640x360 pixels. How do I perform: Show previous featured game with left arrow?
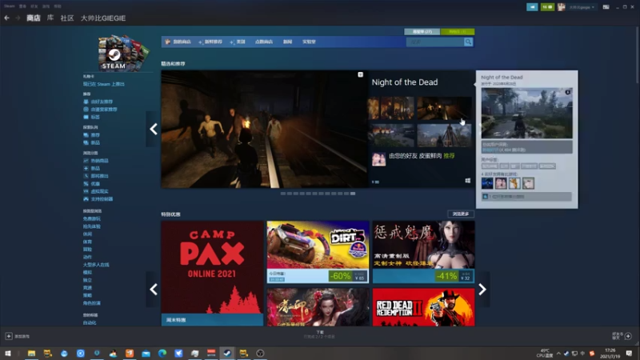pos(154,129)
